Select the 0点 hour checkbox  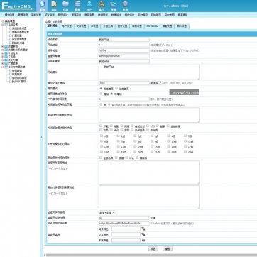click(102, 136)
